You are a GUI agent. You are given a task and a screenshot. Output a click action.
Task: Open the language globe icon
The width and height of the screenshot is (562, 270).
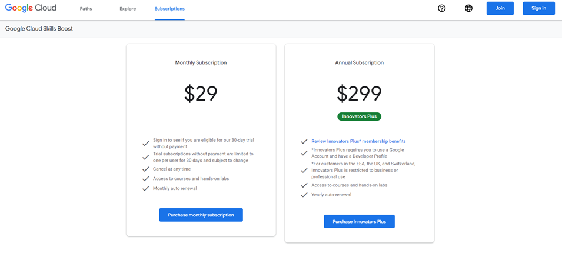point(468,8)
